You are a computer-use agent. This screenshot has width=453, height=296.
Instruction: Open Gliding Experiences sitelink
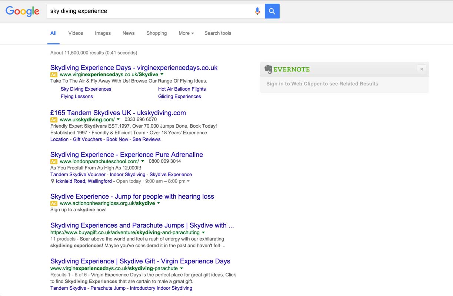pyautogui.click(x=180, y=97)
